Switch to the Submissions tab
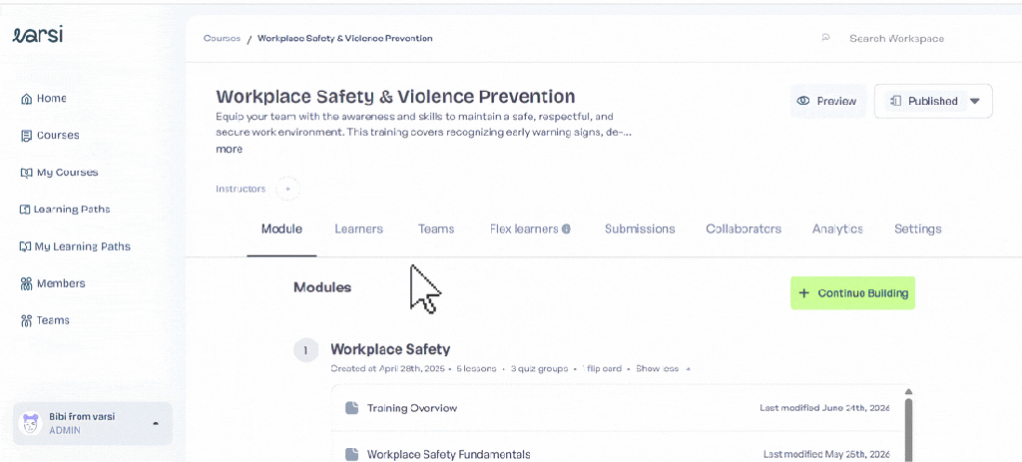Image resolution: width=1022 pixels, height=462 pixels. click(x=640, y=230)
